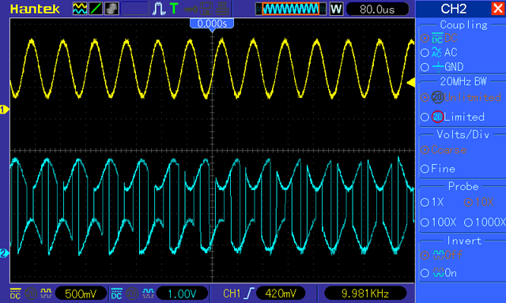Select GND coupling

(x=443, y=67)
